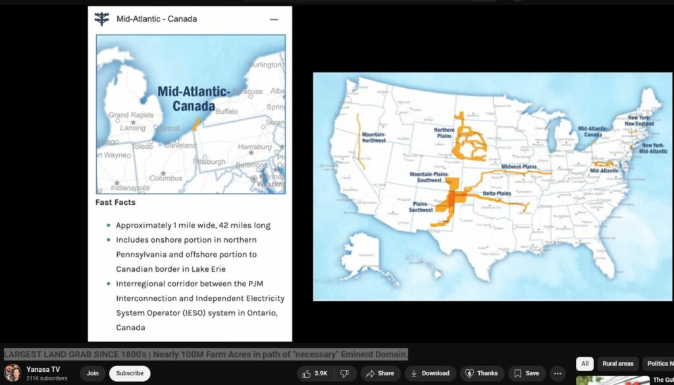Click the Mid-Atlantic-Canada corridor inset map
The height and width of the screenshot is (385, 674).
(191, 115)
